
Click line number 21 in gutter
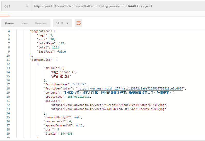coord(8,101)
